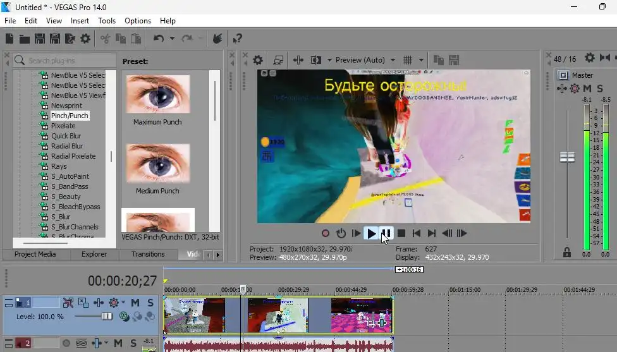
Task: Open the Tools menu
Action: (107, 21)
